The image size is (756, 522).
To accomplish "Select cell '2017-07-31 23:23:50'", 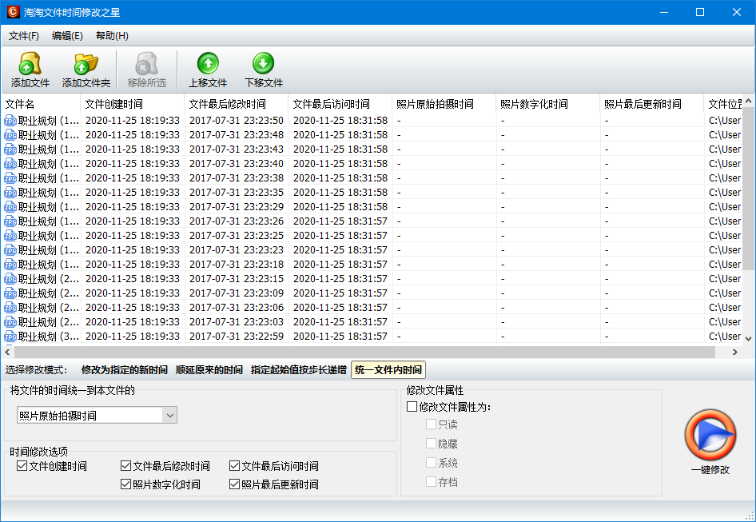I will [x=237, y=121].
